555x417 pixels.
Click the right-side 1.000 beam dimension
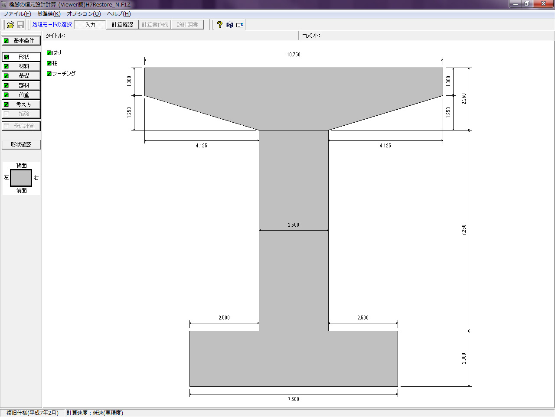pyautogui.click(x=448, y=81)
